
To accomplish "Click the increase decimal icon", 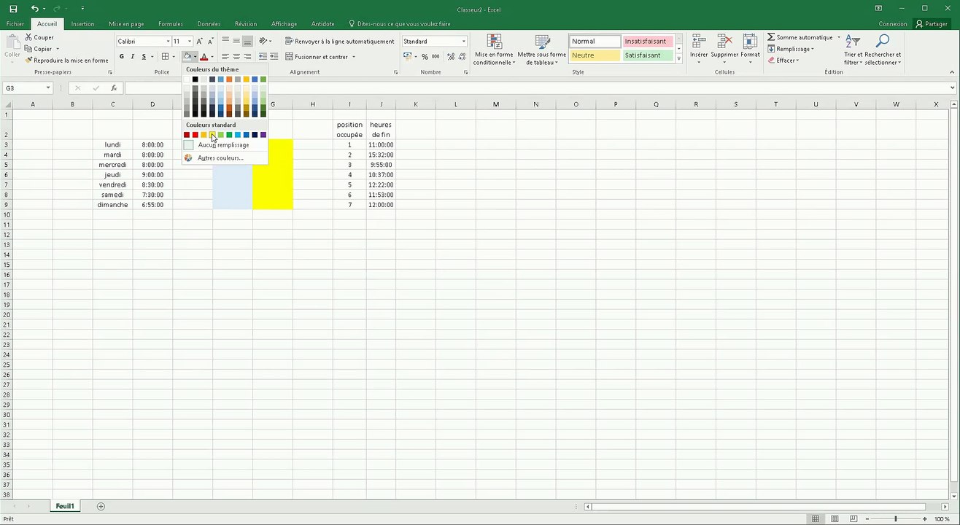I will [x=450, y=56].
